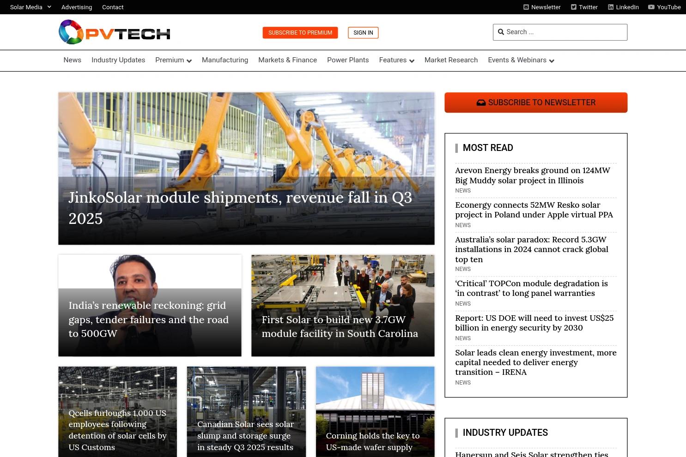Screen dimensions: 686x457
Task: Click the MOST READ heading
Action: pos(488,148)
